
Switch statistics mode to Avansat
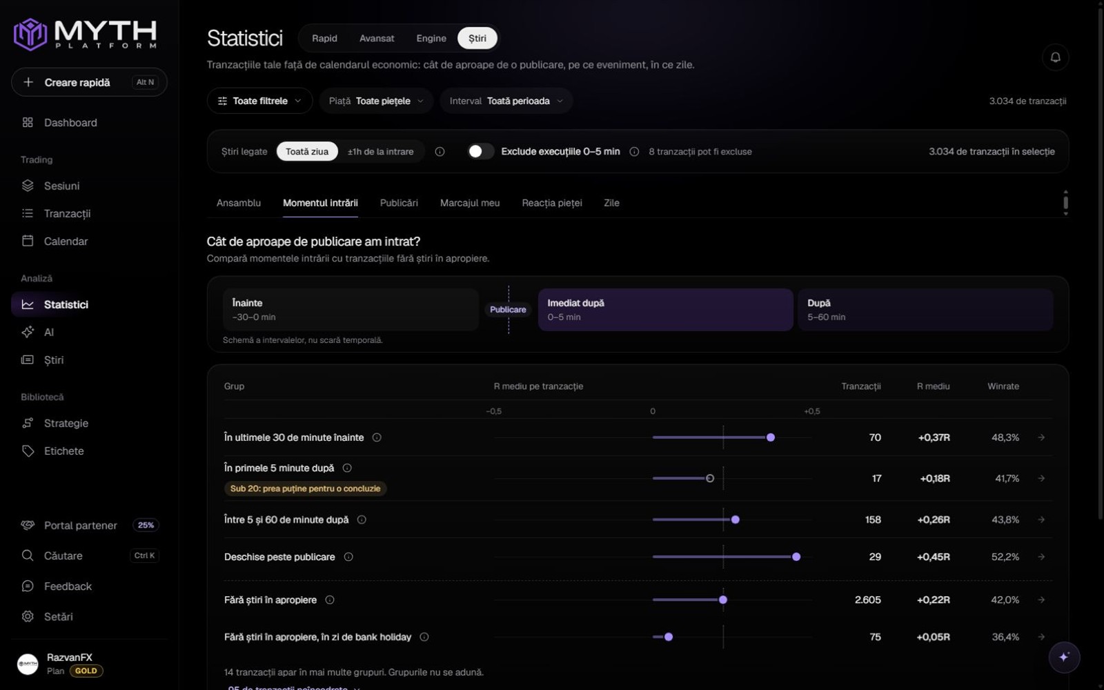(377, 39)
